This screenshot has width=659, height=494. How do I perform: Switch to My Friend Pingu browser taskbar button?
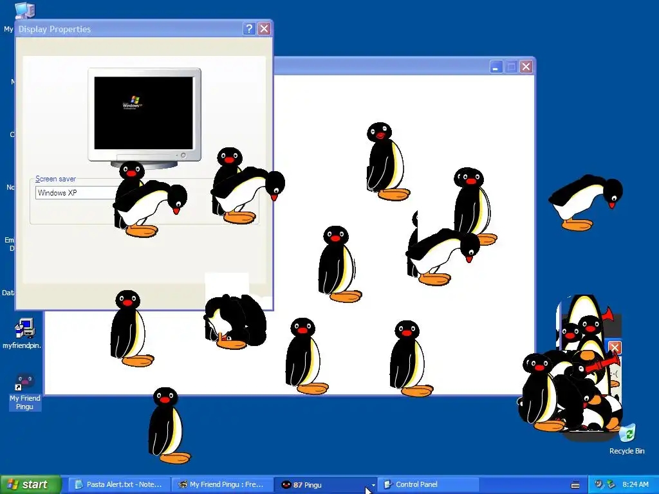tap(222, 484)
